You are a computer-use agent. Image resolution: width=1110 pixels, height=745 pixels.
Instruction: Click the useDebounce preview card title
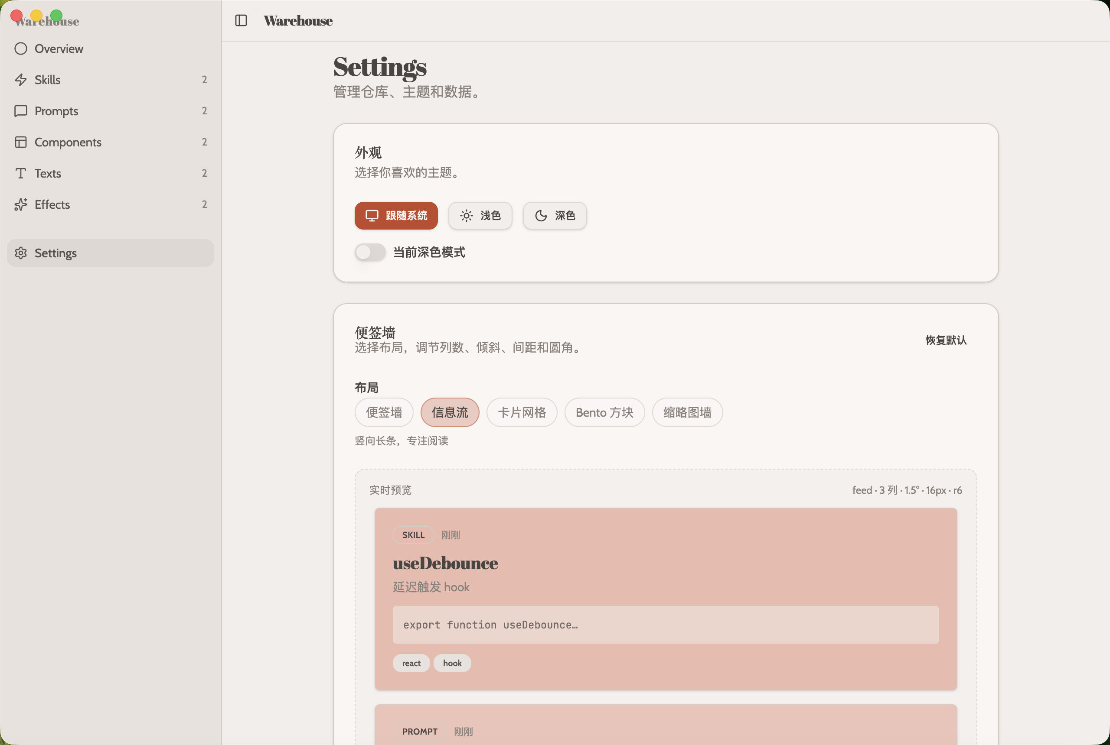click(445, 563)
